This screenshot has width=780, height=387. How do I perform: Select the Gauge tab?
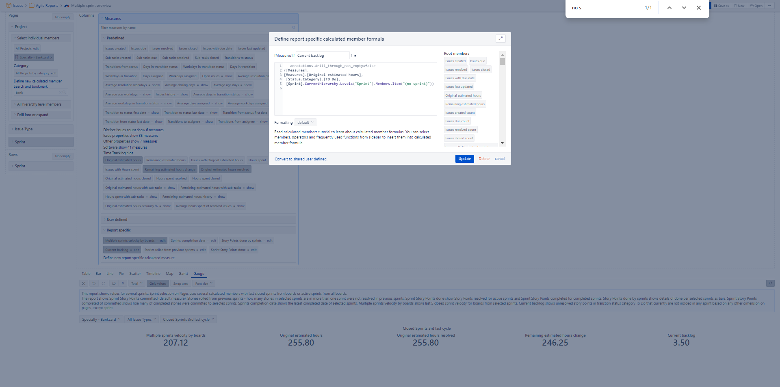pyautogui.click(x=199, y=274)
